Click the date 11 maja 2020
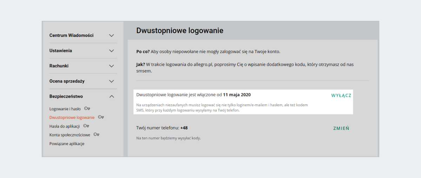The image size is (421, 178). click(237, 95)
